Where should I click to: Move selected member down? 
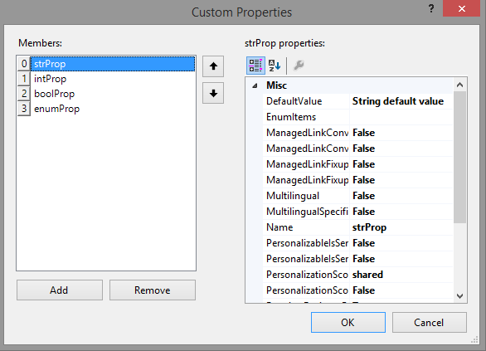click(x=213, y=93)
